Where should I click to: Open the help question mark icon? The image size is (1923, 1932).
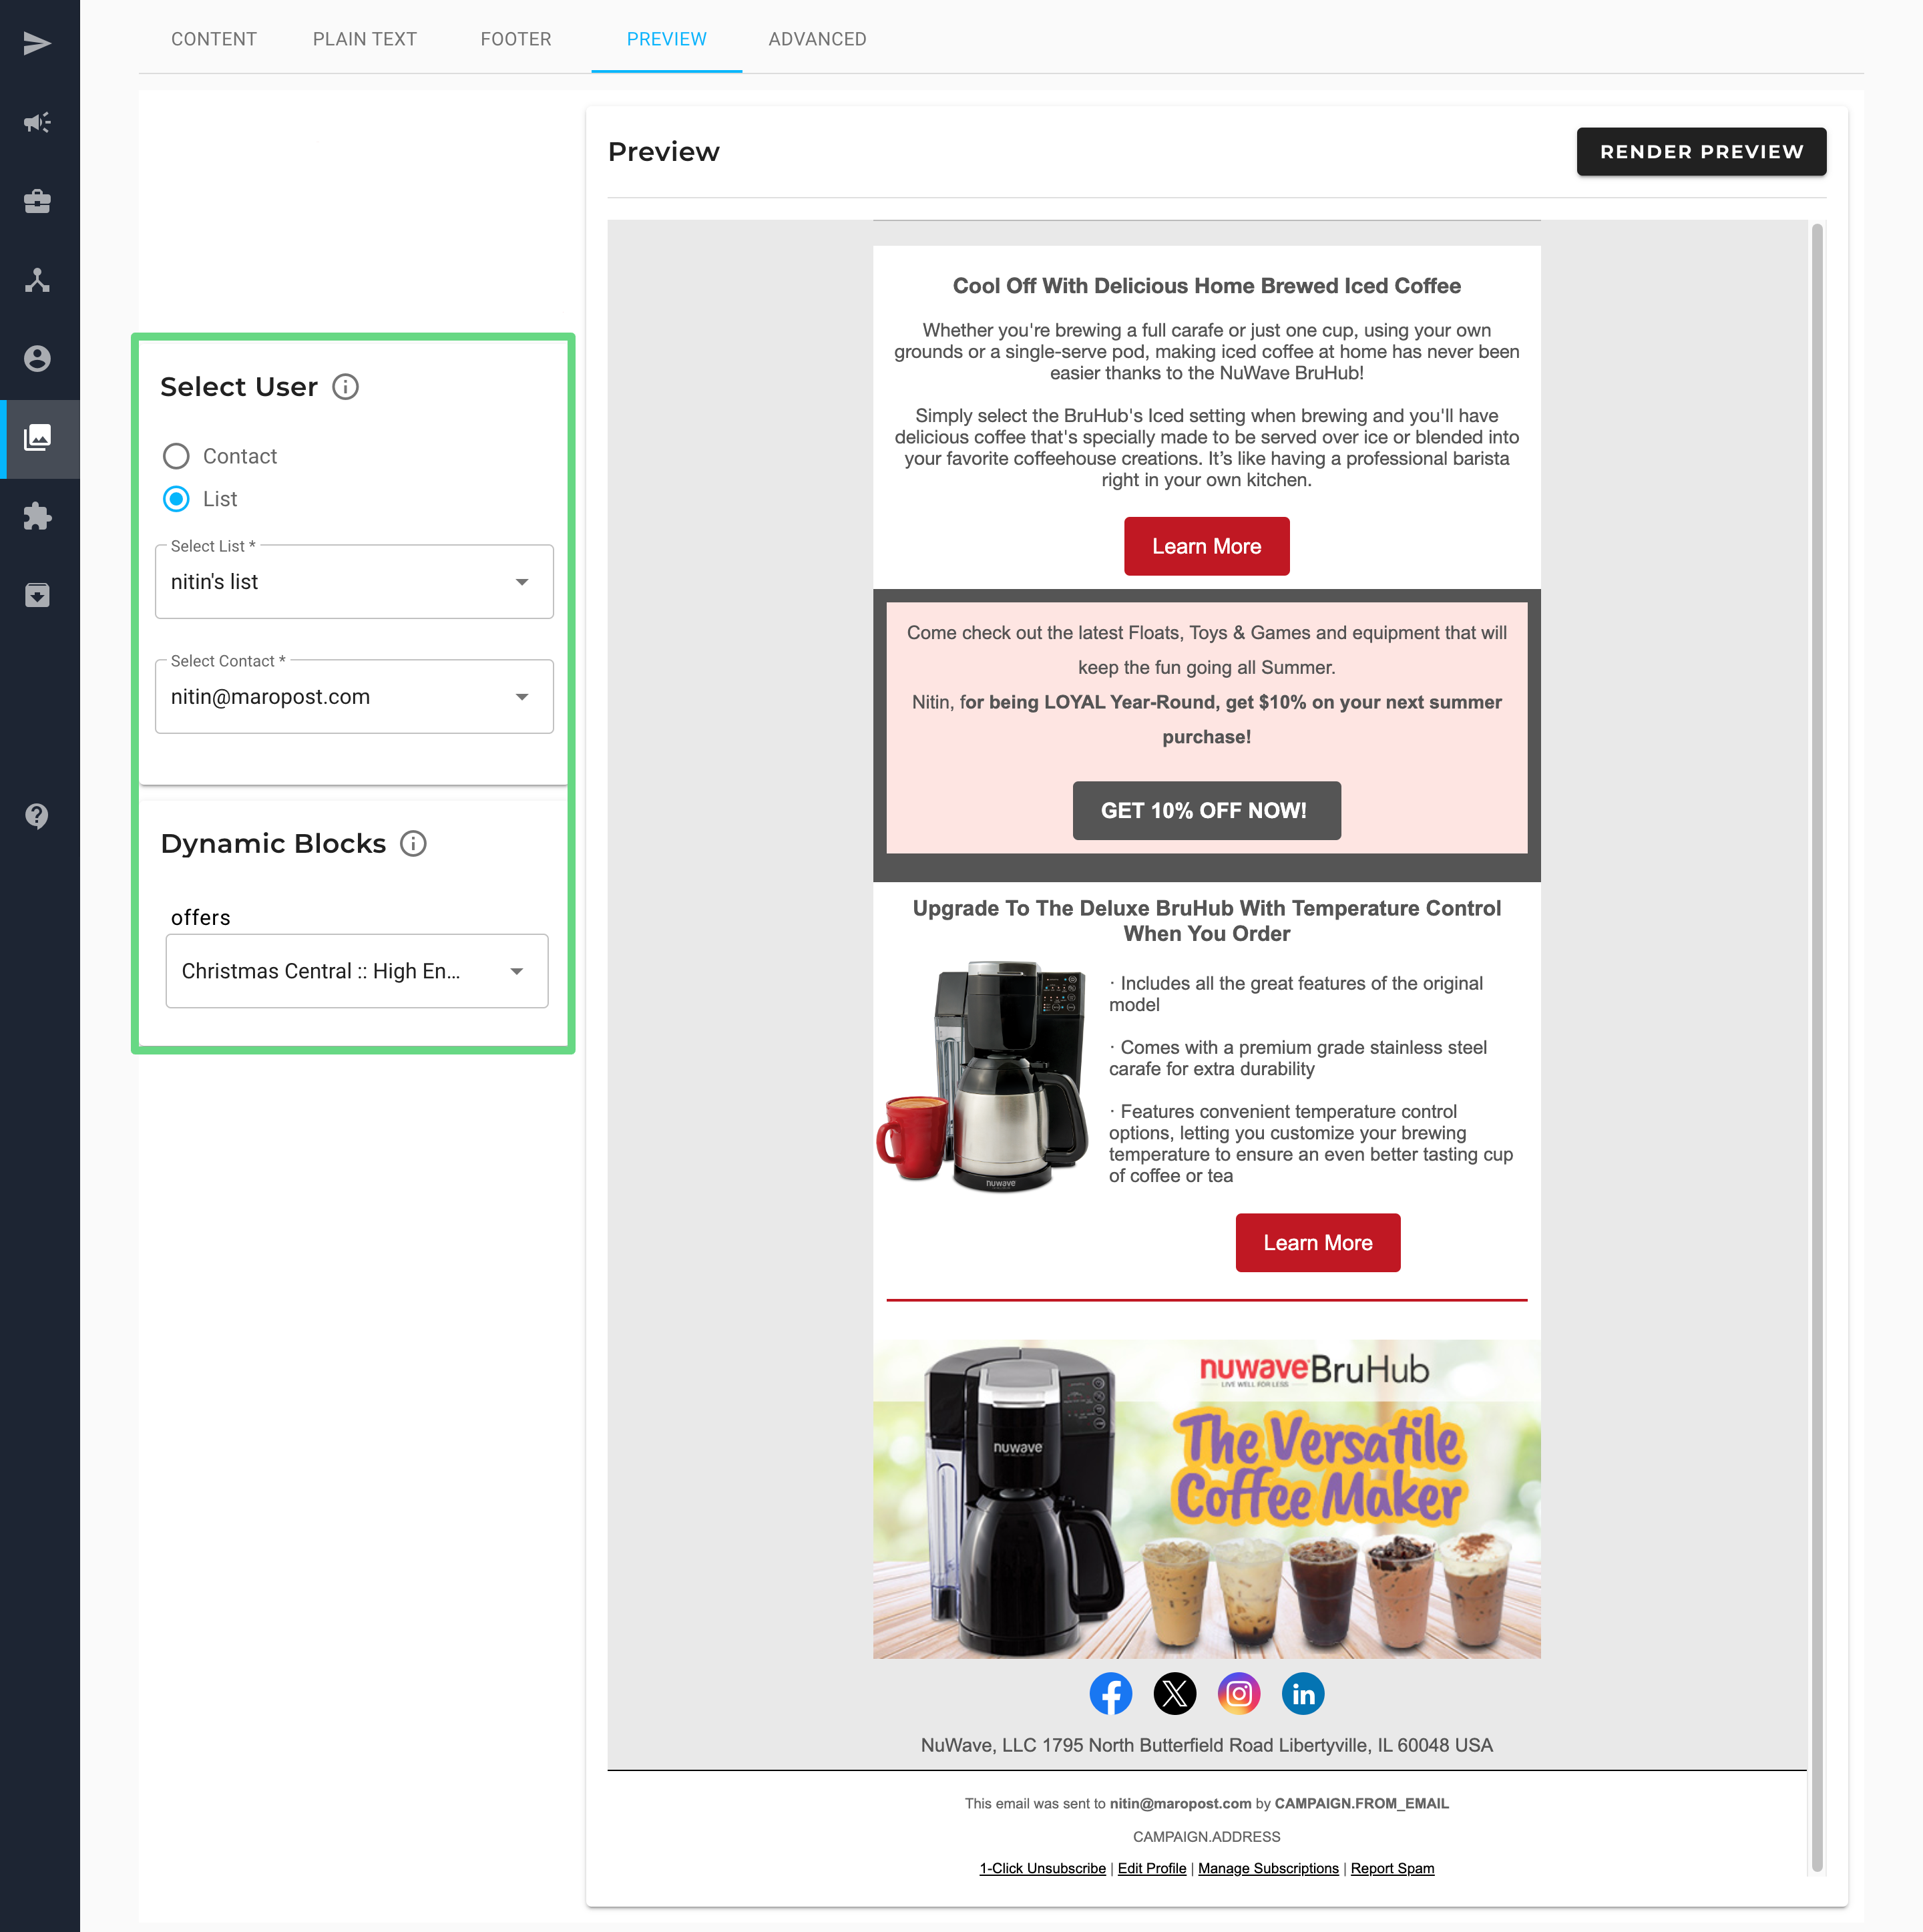pos(37,816)
